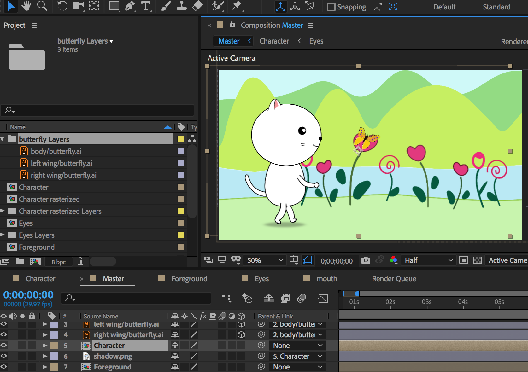The image size is (528, 372).
Task: Switch to the Character timeline tab
Action: [40, 279]
